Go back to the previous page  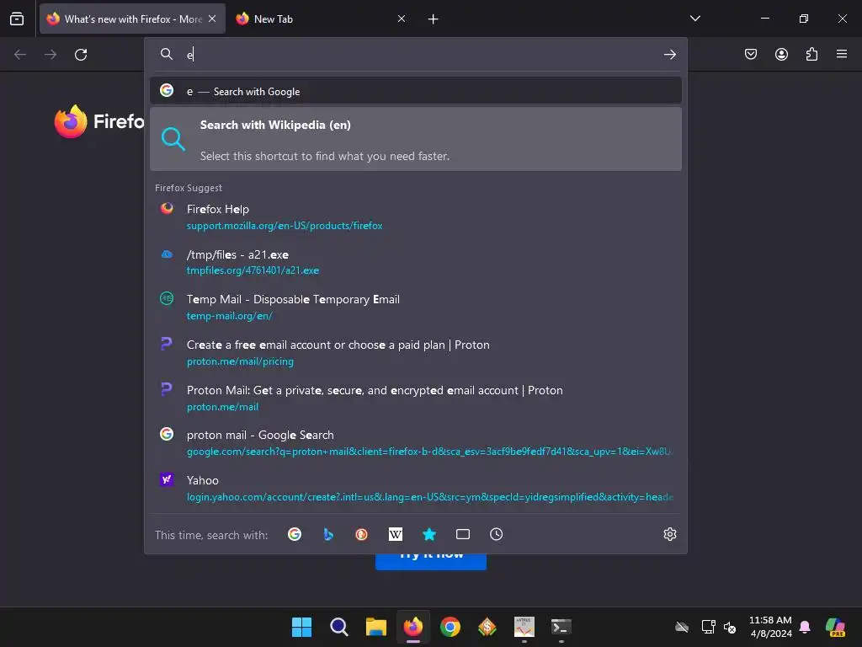20,55
